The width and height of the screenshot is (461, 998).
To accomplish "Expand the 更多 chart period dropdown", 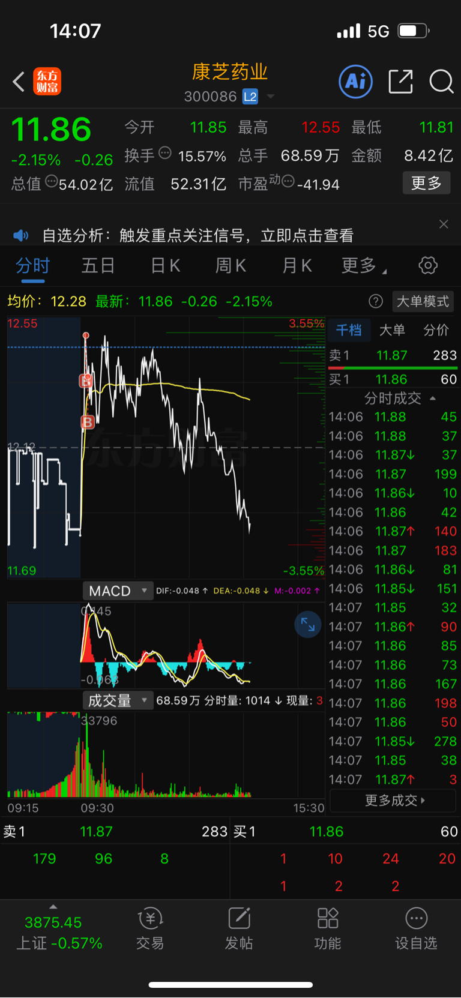I will coord(364,265).
